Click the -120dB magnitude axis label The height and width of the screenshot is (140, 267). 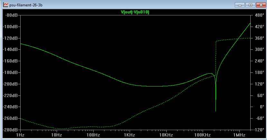coord(10,38)
